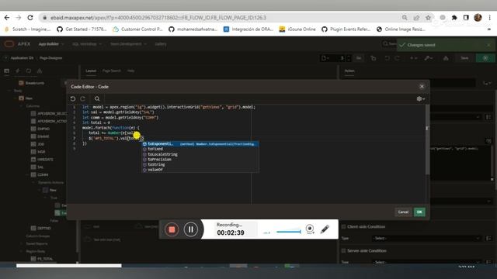Image resolution: width=497 pixels, height=279 pixels.
Task: Click the zoom magnifier icon in address bar
Action: tap(405, 18)
